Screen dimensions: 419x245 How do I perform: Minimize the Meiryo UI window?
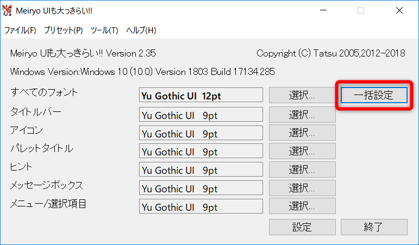[323, 10]
